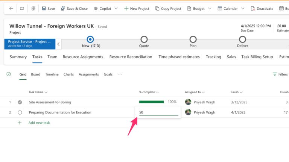Click Copy Project command
Viewport: 289px width, 162px height.
[x=167, y=8]
